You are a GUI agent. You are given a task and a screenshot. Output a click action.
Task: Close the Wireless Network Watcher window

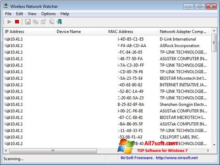[x=211, y=6]
